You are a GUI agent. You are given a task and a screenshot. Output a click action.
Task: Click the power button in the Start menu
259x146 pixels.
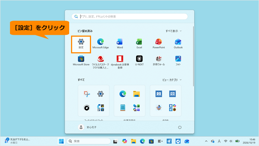click(x=180, y=127)
